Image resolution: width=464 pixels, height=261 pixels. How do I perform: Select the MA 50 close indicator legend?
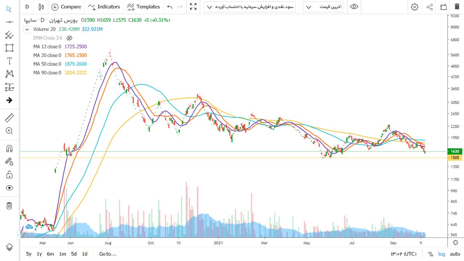(60, 64)
